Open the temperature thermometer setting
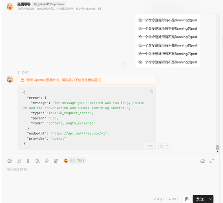Image resolution: width=223 pixels, height=203 pixels. 28,161
